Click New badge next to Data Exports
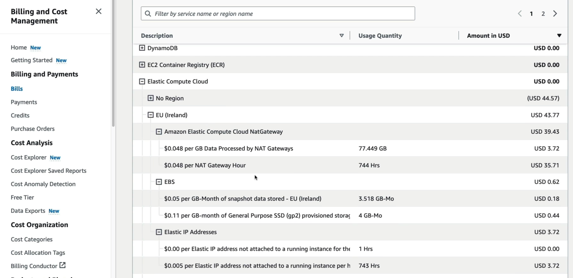This screenshot has width=573, height=278. pyautogui.click(x=54, y=211)
